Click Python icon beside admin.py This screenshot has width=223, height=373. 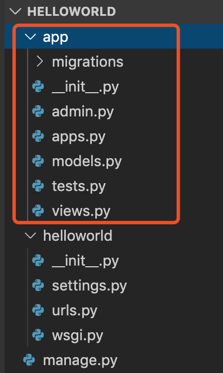tap(38, 111)
